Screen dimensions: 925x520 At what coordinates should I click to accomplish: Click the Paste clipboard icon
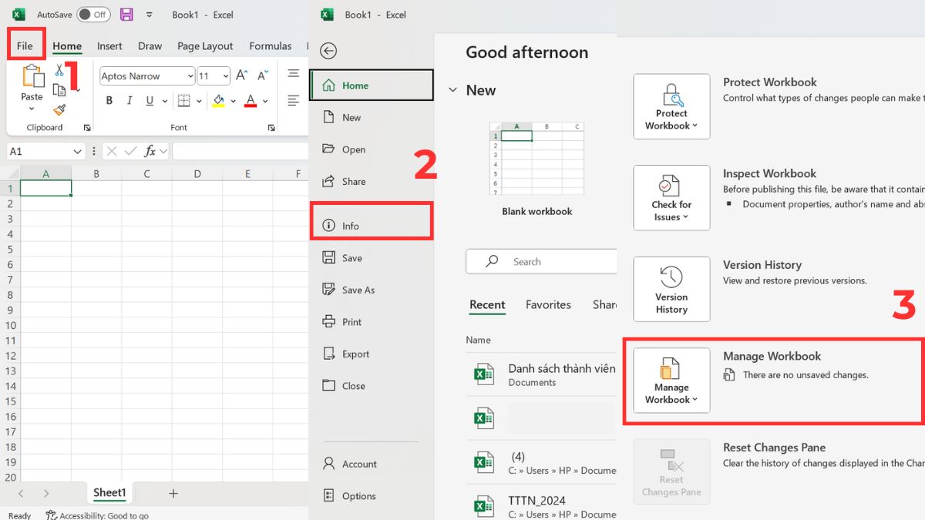32,76
